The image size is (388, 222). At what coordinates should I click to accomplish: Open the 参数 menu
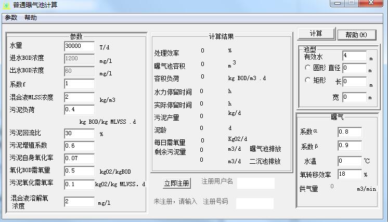(x=11, y=18)
